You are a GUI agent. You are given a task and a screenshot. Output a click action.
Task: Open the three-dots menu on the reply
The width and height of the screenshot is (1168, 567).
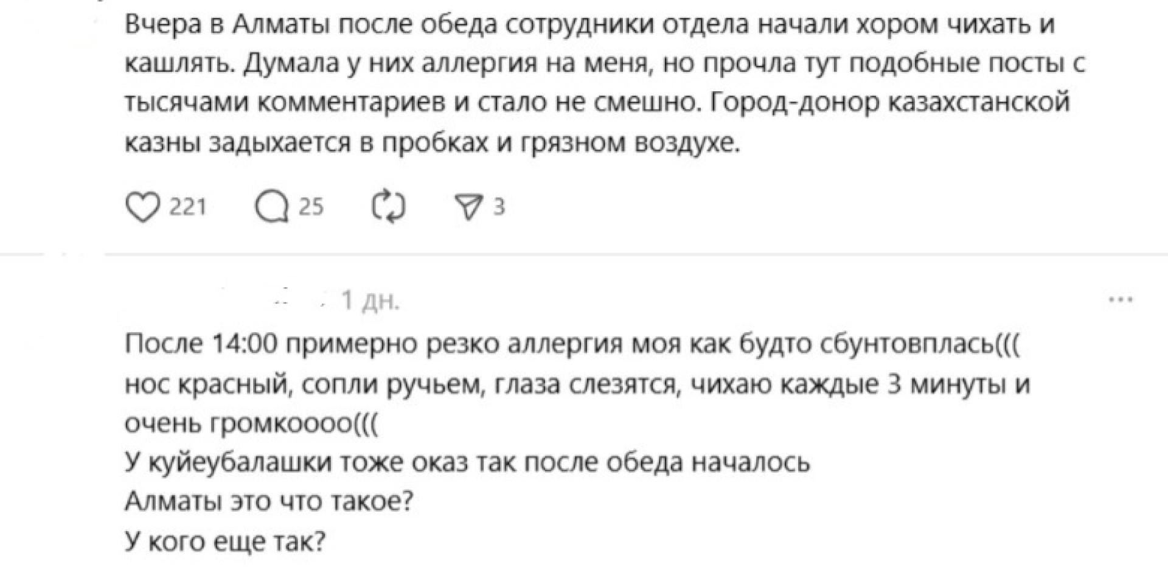tap(1121, 299)
